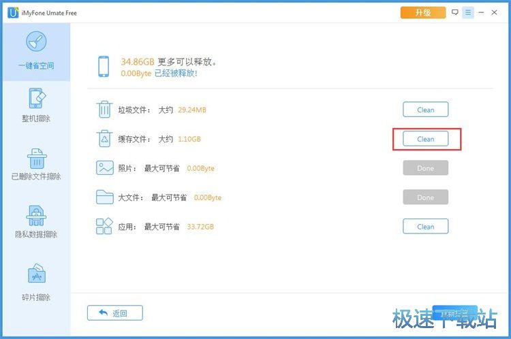Click Clean button for 垃圾文件

(x=425, y=110)
